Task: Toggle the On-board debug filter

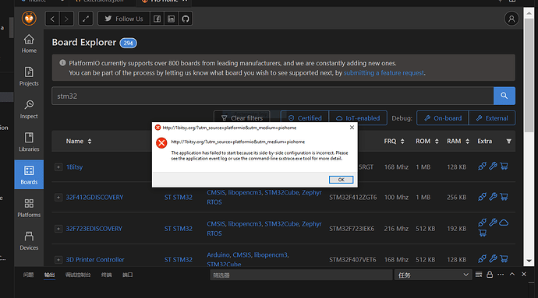Action: (x=443, y=118)
